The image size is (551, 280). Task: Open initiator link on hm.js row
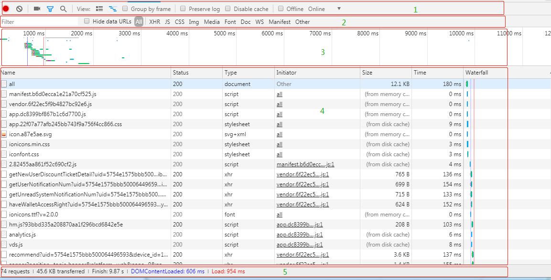click(300, 225)
